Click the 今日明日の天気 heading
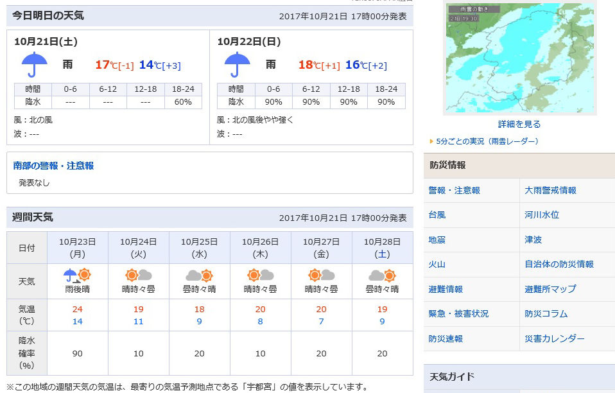The image size is (615, 393). coord(48,15)
